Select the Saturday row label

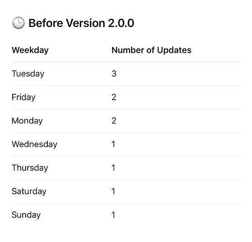pos(29,192)
